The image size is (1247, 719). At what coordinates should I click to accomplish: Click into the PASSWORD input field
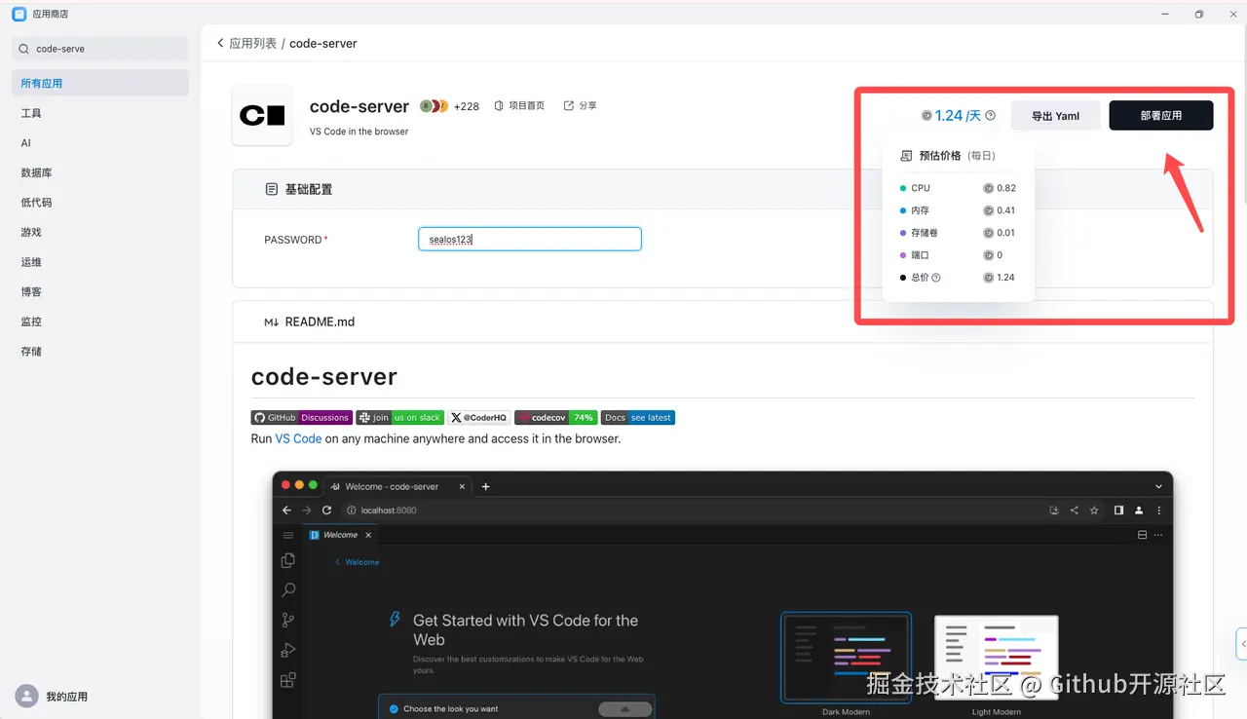pos(530,239)
